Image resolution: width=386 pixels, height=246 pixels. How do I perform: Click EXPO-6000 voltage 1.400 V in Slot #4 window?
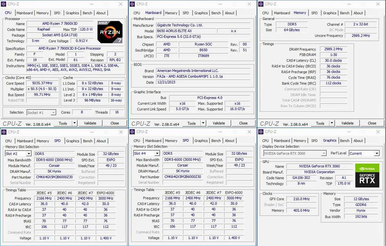point(234,238)
